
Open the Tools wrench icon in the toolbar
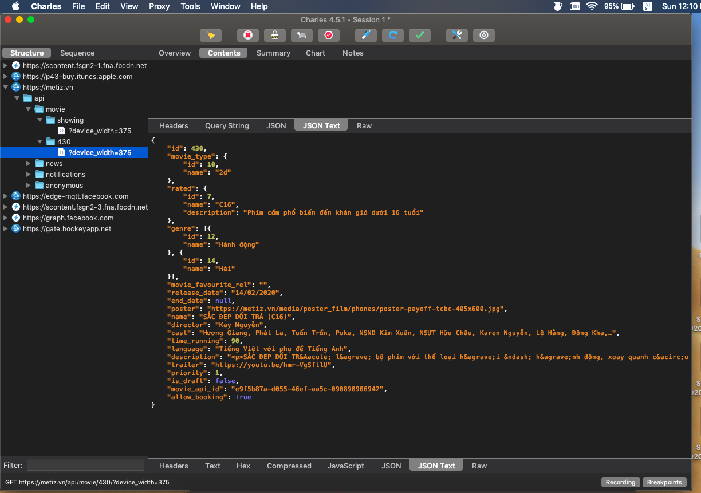point(457,36)
